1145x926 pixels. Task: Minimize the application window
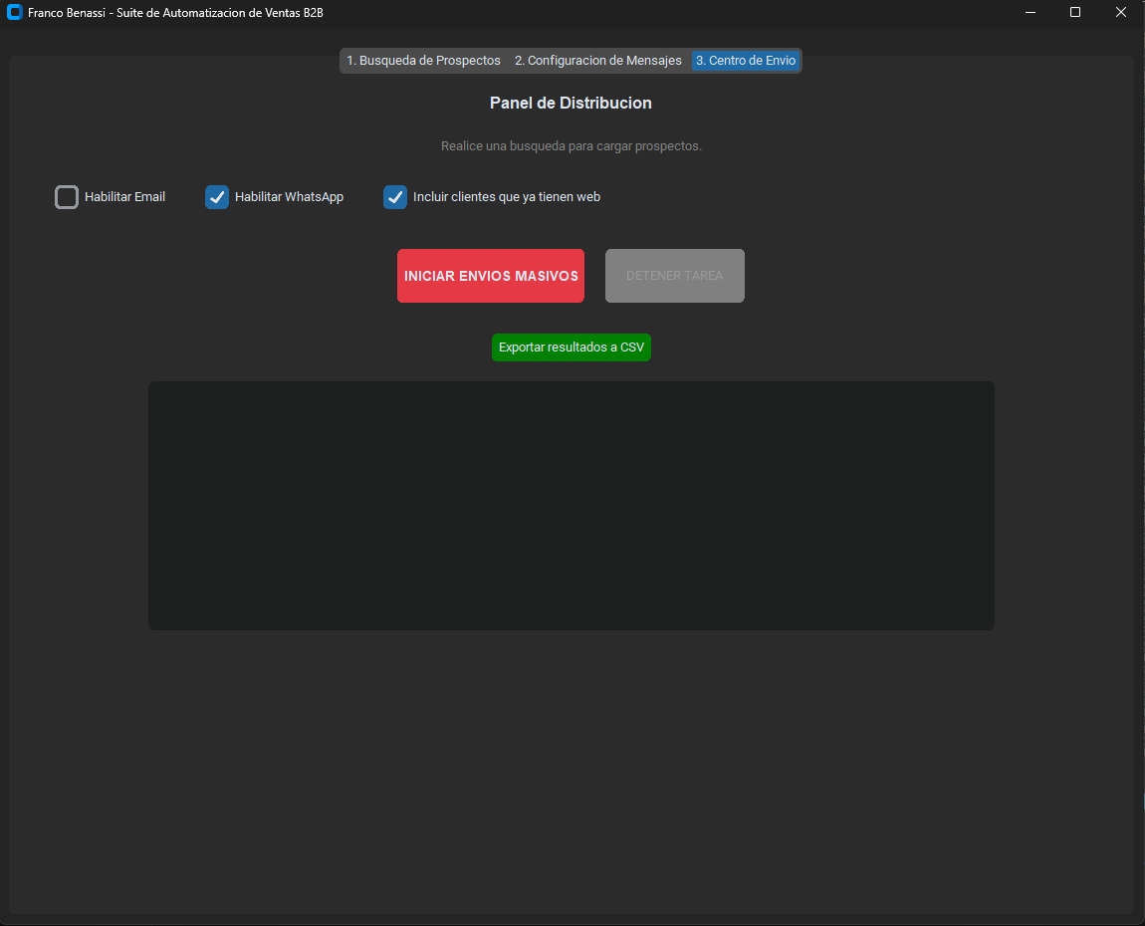[1030, 12]
